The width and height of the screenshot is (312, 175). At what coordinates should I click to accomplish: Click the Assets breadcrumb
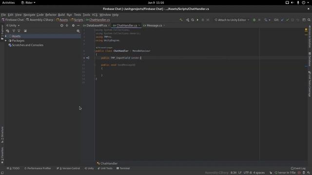pos(62,20)
